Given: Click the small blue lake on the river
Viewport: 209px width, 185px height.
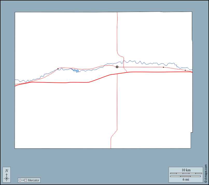Looking at the screenshot, I should click(x=76, y=71).
